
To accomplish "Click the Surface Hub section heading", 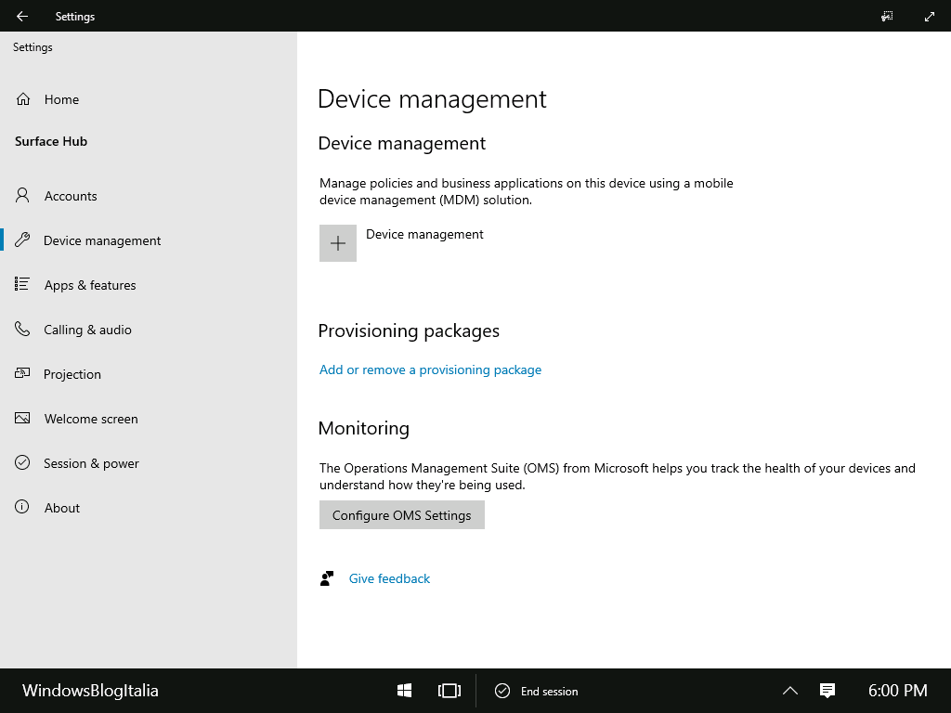I will coord(51,141).
